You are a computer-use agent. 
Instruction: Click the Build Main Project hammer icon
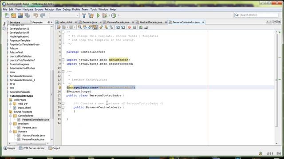pyautogui.click(x=84, y=15)
